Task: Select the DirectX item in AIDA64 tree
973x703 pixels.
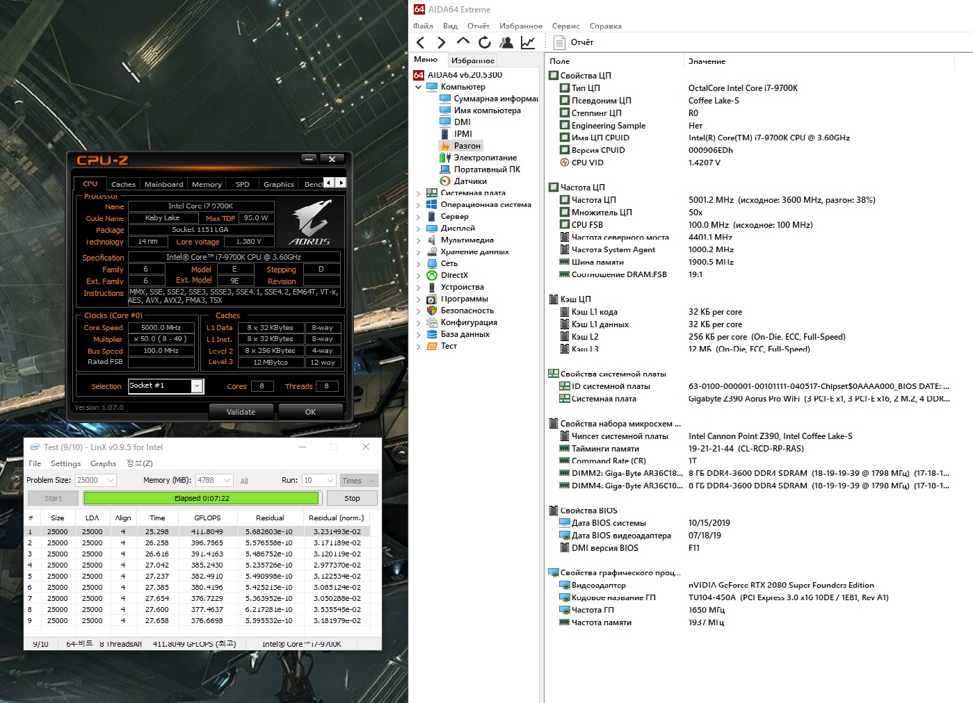Action: (447, 275)
